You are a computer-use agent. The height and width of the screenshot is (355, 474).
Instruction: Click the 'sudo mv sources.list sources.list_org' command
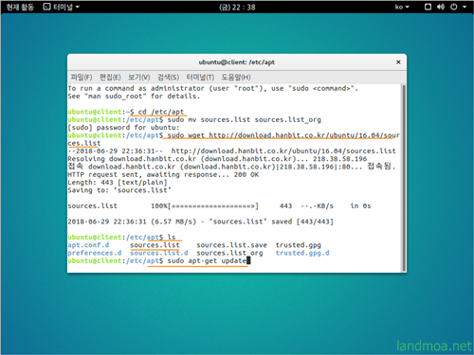(244, 120)
